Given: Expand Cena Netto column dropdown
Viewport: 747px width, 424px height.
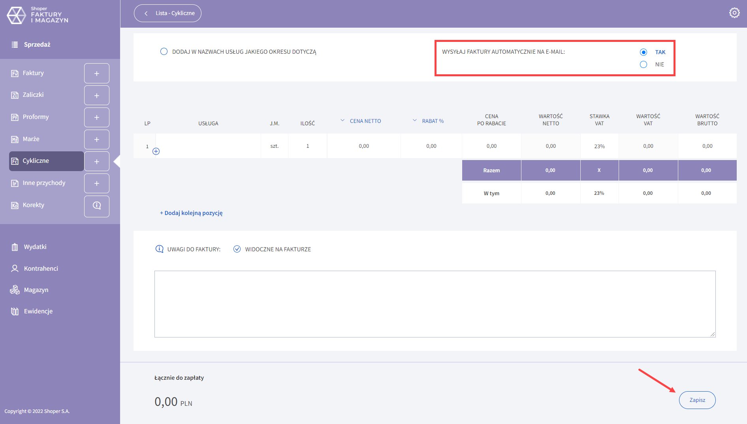Looking at the screenshot, I should [342, 121].
